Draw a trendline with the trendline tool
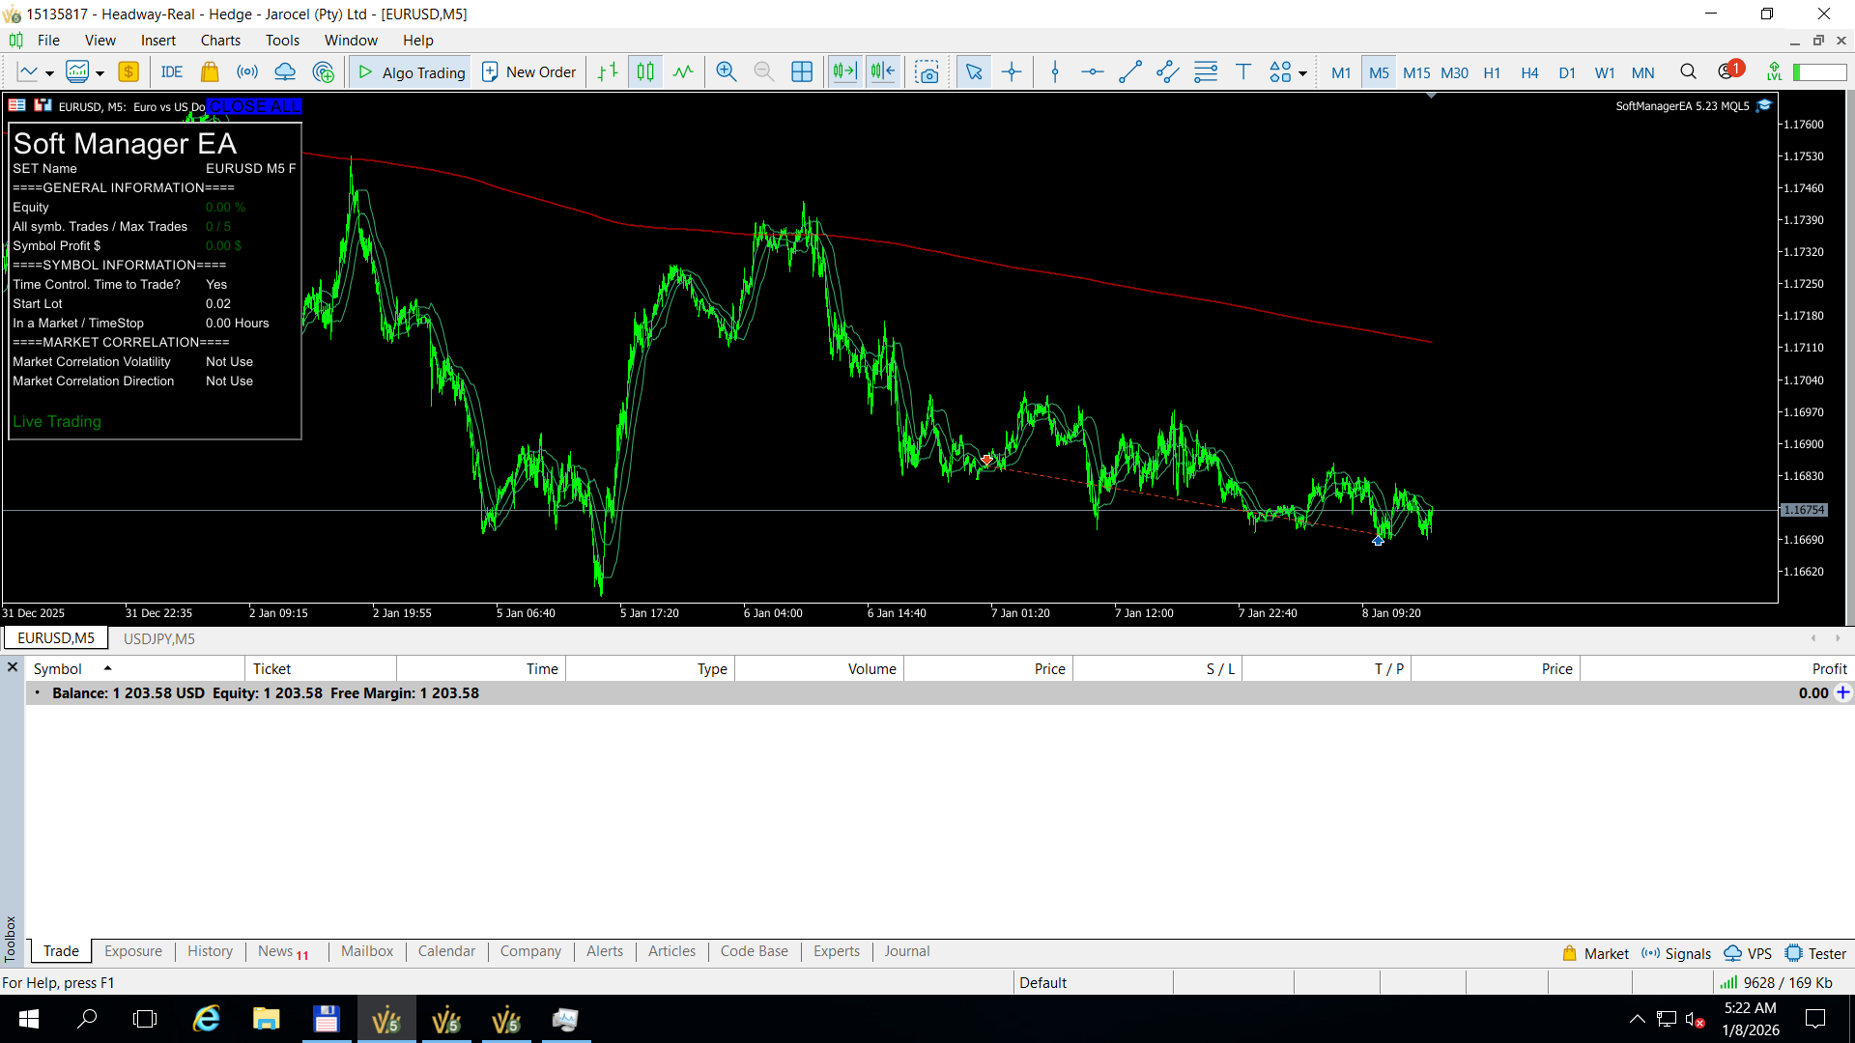The image size is (1855, 1043). click(1129, 71)
